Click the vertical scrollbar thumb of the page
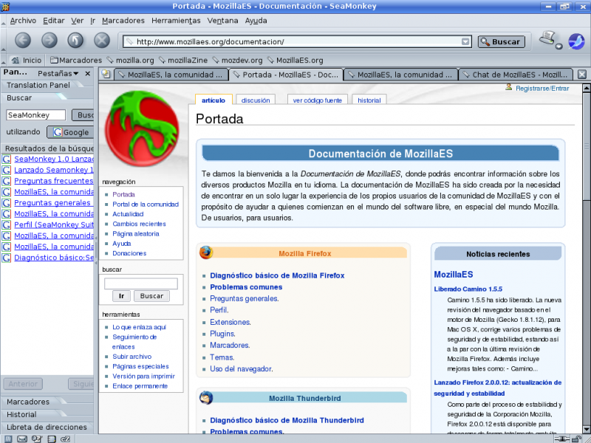 click(x=587, y=147)
